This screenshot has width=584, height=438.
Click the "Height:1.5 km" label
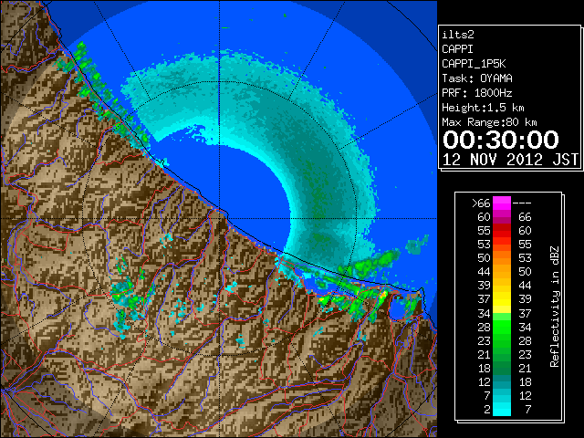[x=483, y=108]
